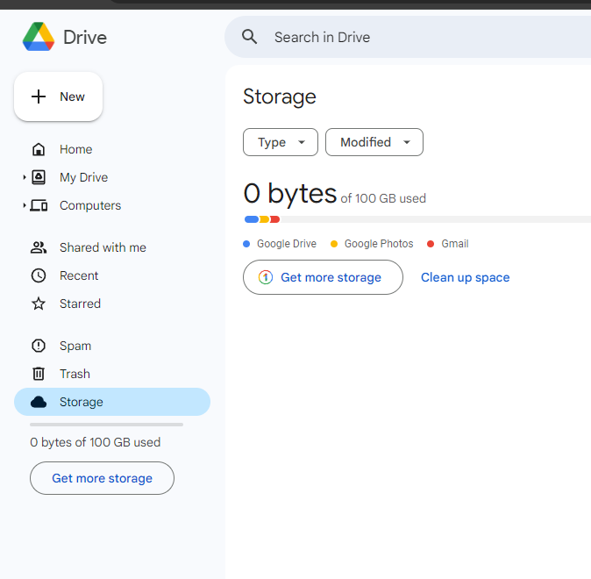Follow the Clean up space link

(x=465, y=277)
